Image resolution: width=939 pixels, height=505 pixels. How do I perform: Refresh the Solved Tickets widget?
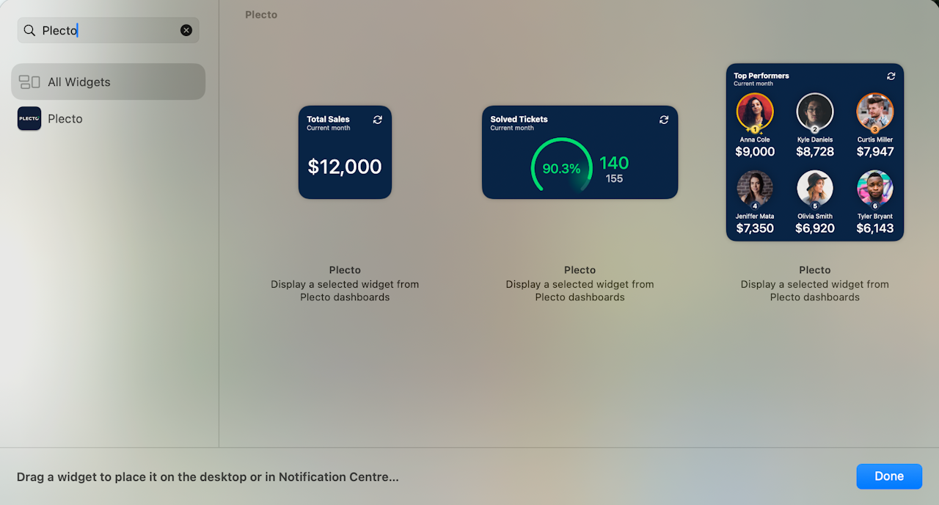coord(664,120)
